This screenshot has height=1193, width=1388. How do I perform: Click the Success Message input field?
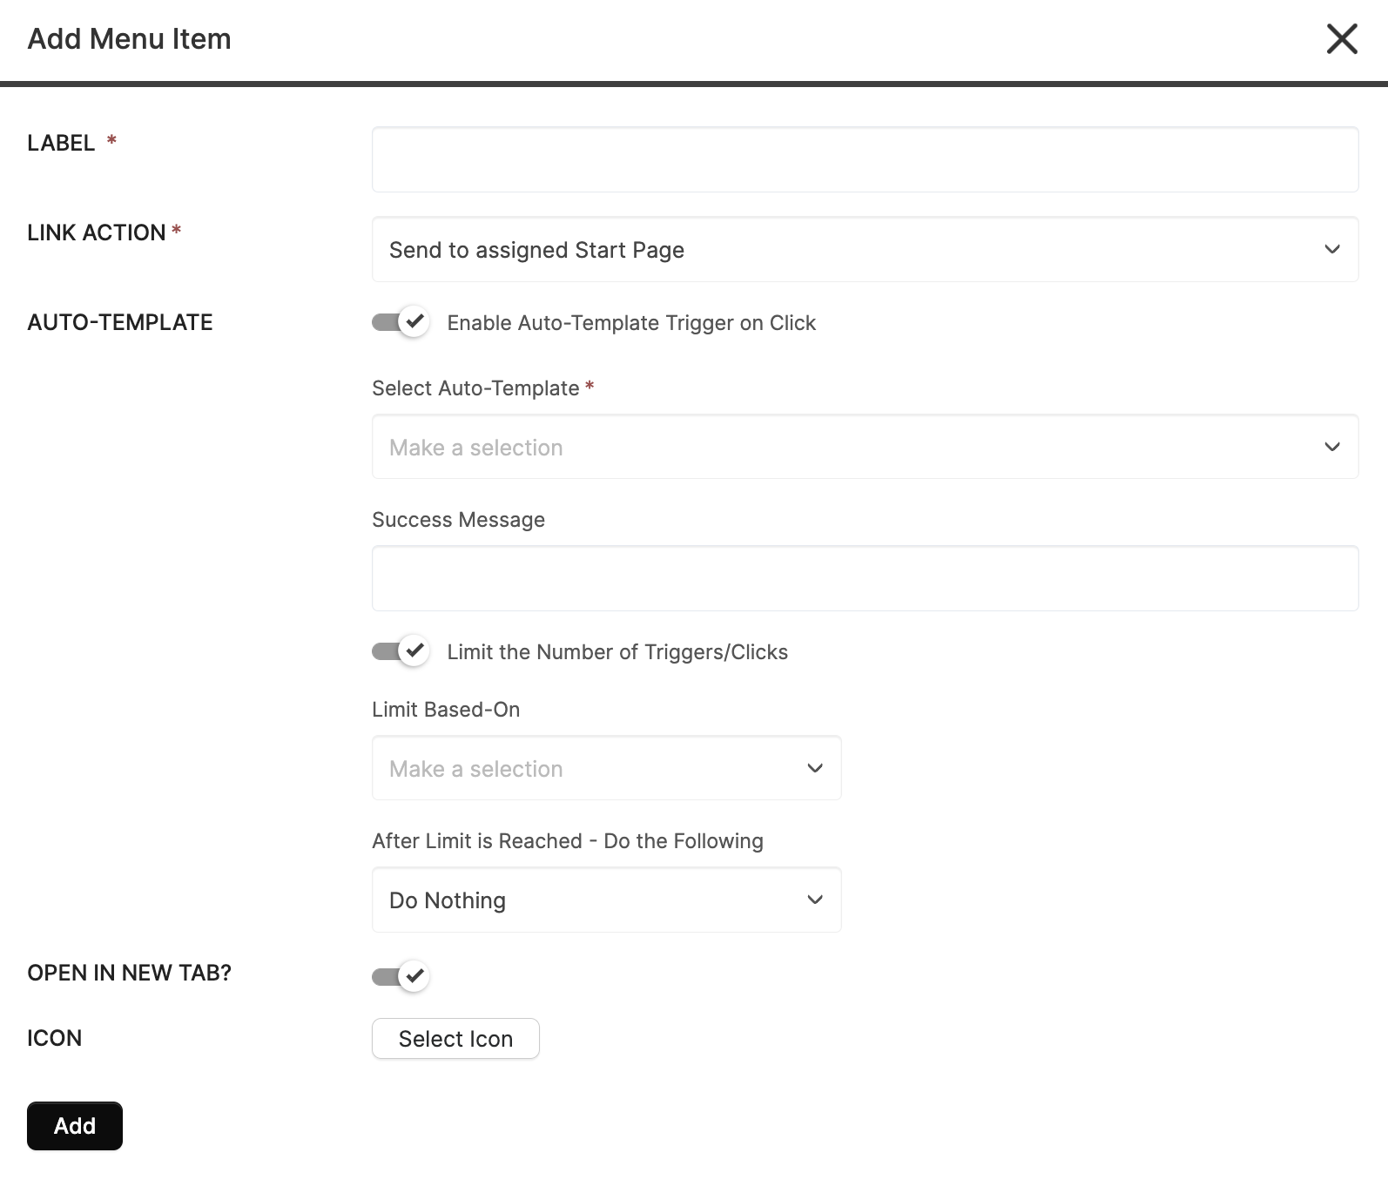[x=865, y=578]
